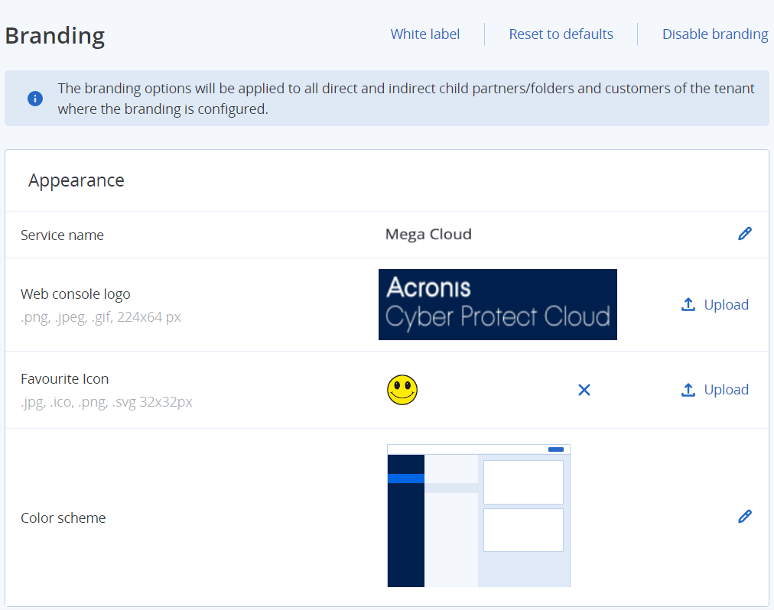The height and width of the screenshot is (610, 774).
Task: Click the small blue button in the scheme preview header
Action: coord(556,449)
